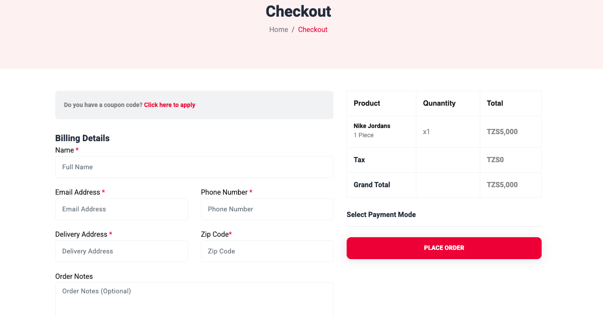Focus the Delivery Address field

(x=121, y=251)
